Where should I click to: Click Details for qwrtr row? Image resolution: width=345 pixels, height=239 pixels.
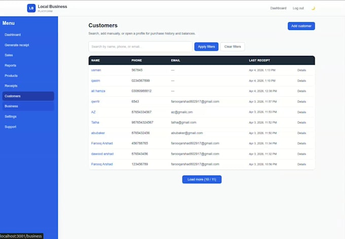click(302, 101)
